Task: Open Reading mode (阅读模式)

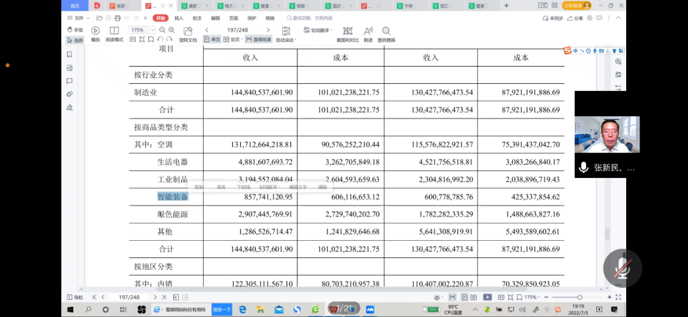Action: (114, 30)
